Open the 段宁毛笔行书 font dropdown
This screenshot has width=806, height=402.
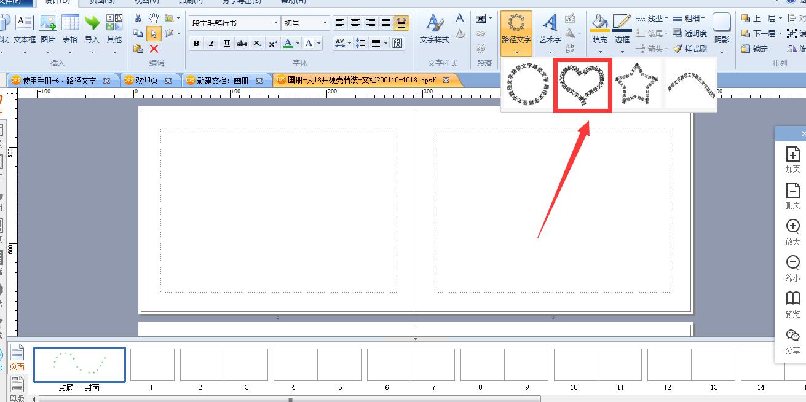point(234,23)
